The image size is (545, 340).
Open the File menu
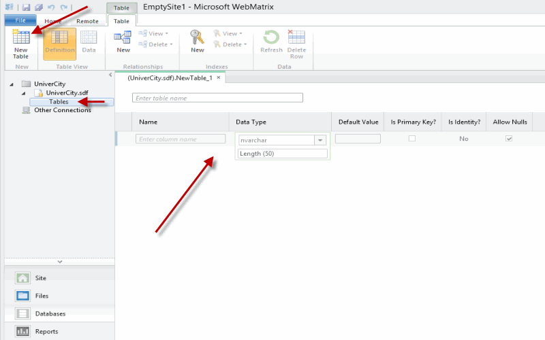(20, 20)
